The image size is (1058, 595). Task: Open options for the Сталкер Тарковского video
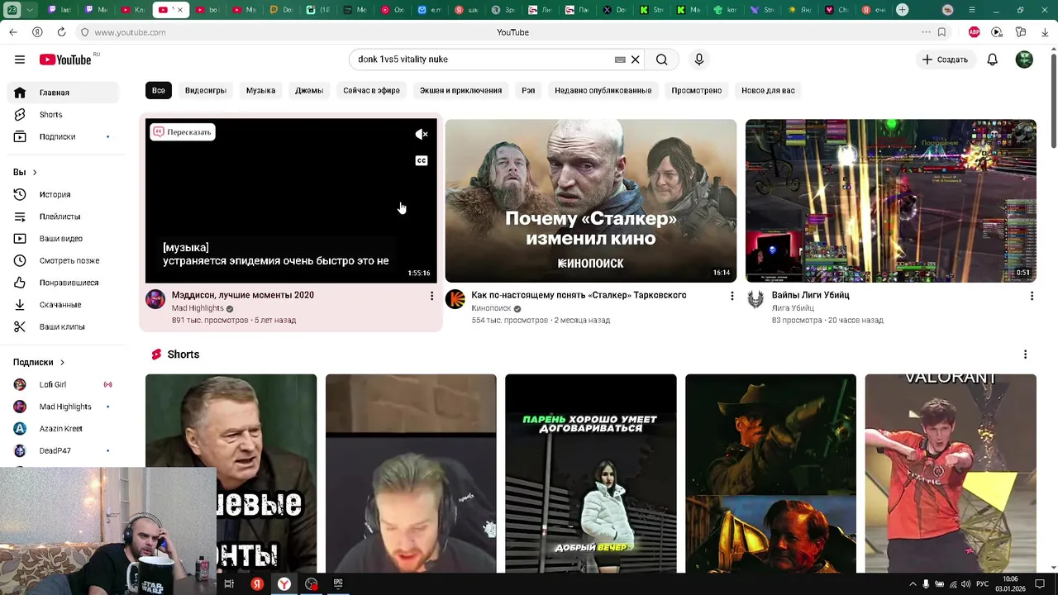click(x=732, y=296)
